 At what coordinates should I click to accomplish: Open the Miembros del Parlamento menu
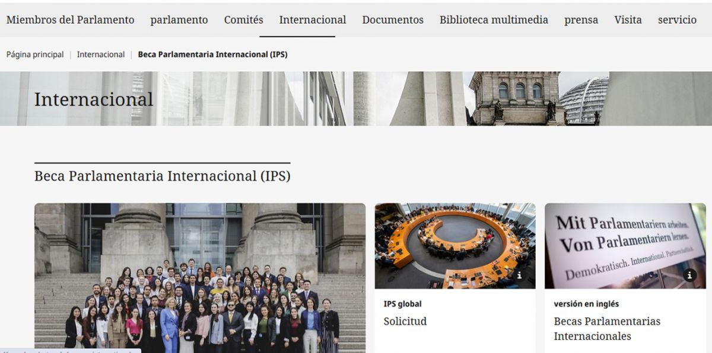pyautogui.click(x=70, y=20)
